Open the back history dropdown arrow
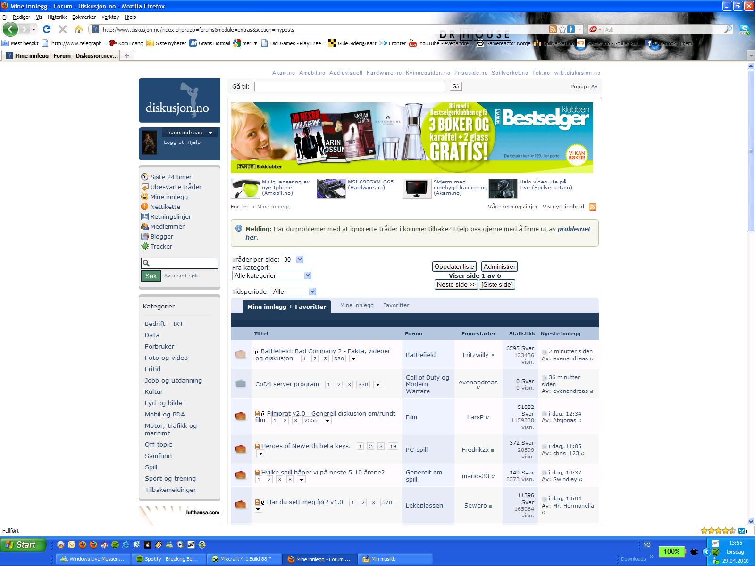The image size is (755, 566). (34, 29)
